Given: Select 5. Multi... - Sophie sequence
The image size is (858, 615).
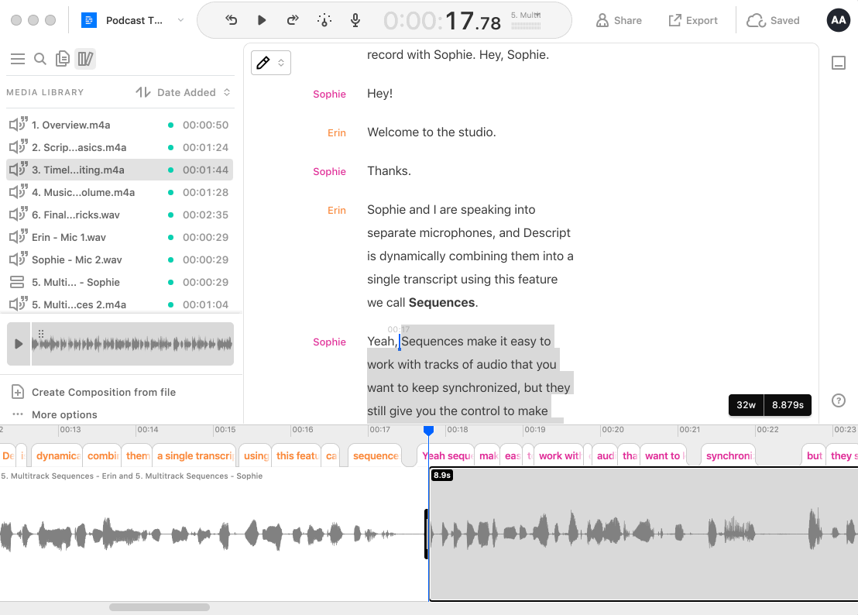Looking at the screenshot, I should click(119, 282).
